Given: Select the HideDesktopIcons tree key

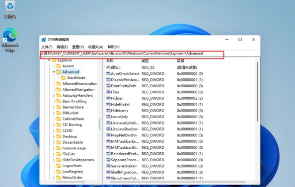Looking at the screenshot, I should pos(78,160).
